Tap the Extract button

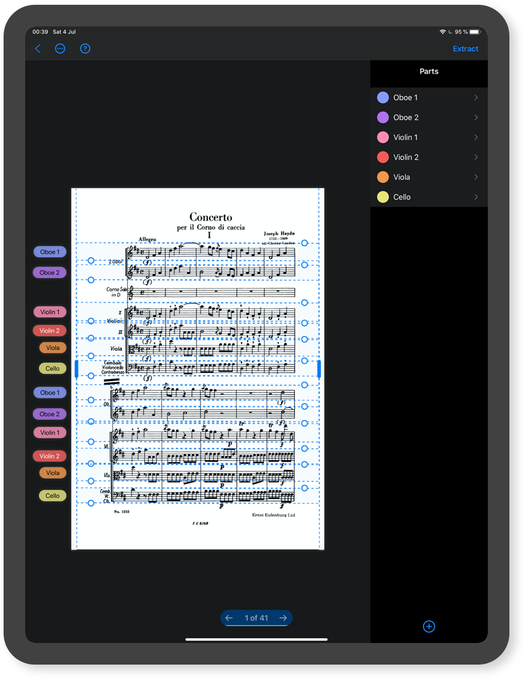click(x=465, y=49)
